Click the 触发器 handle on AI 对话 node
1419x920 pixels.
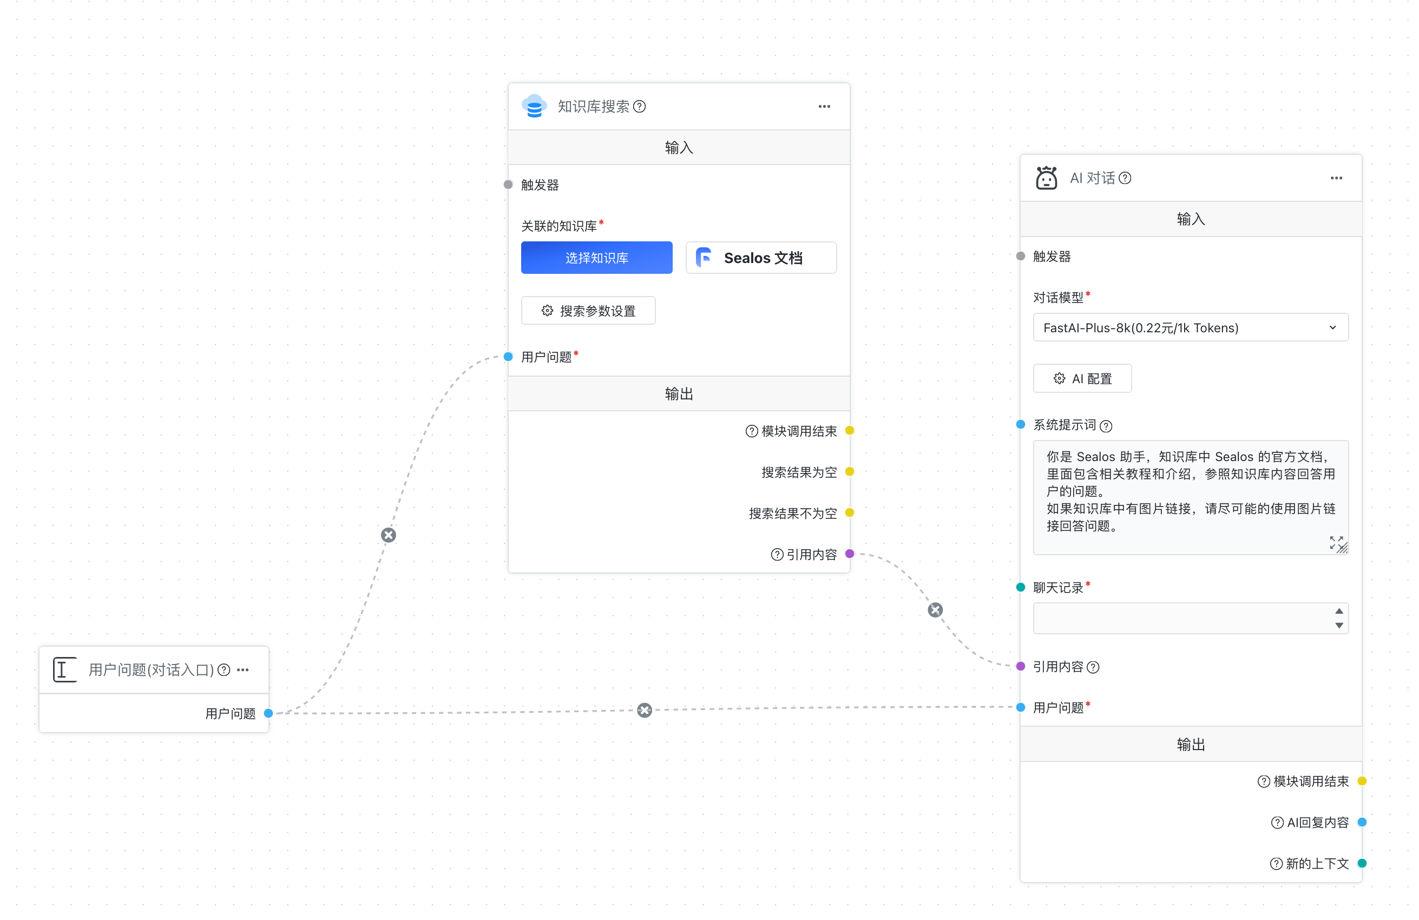point(1020,256)
